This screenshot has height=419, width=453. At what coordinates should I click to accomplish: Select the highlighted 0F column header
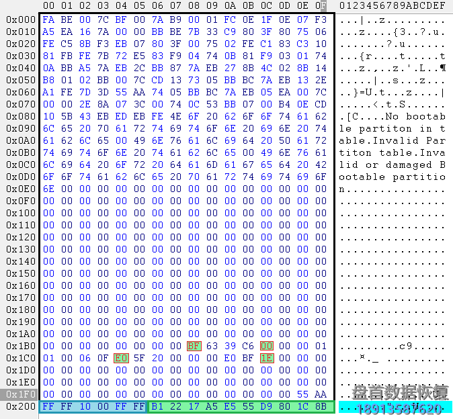321,6
